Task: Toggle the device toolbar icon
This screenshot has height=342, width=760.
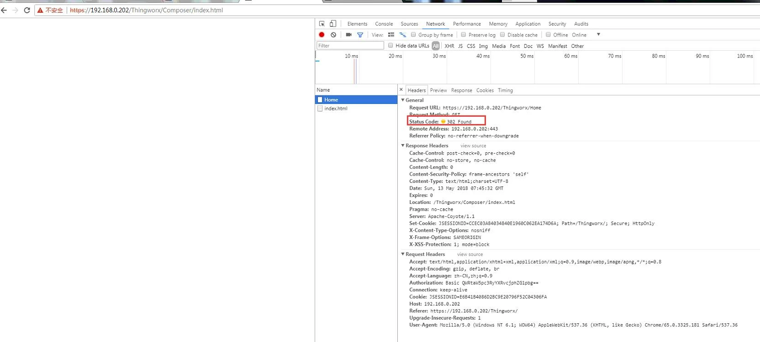Action: (333, 24)
